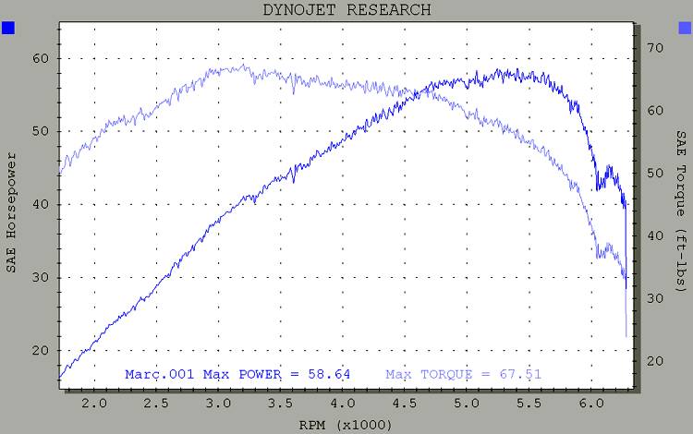Click the 40 label on the Horsepower axis
This screenshot has height=434, width=693.
tap(41, 204)
